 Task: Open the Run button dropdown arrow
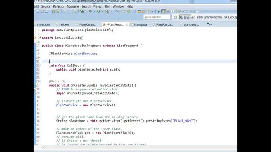102,11
